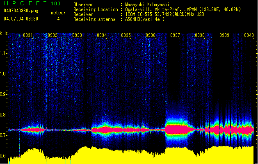Image resolution: width=258 pixels, height=164 pixels.
Task: Click the 0936 time marker
Action: tap(151, 35)
